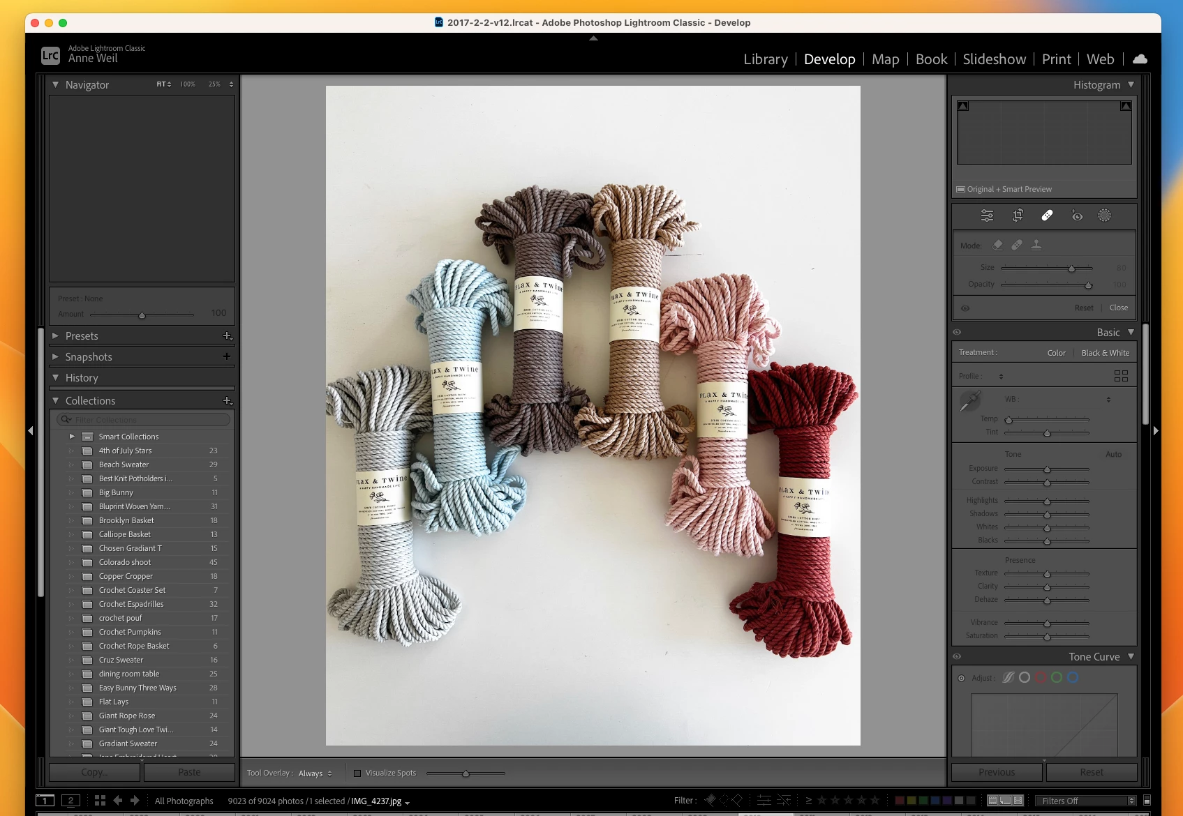Open the Filters Off dropdown
Viewport: 1183px width, 816px height.
(x=1086, y=801)
